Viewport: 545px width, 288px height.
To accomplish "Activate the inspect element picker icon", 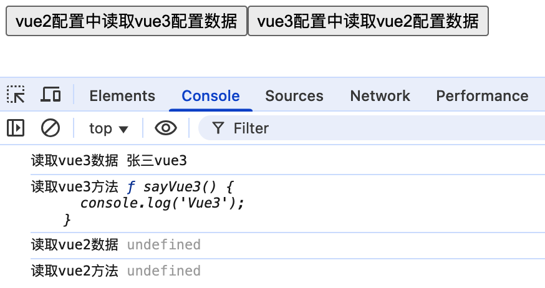I will pyautogui.click(x=16, y=95).
